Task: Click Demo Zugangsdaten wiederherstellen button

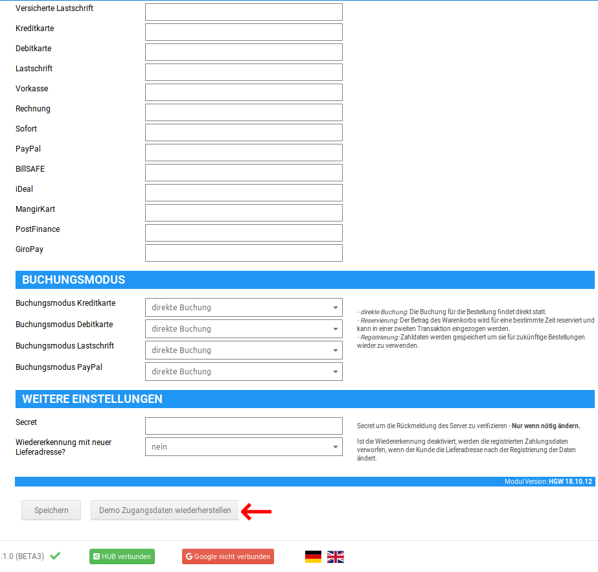Action: [x=165, y=510]
